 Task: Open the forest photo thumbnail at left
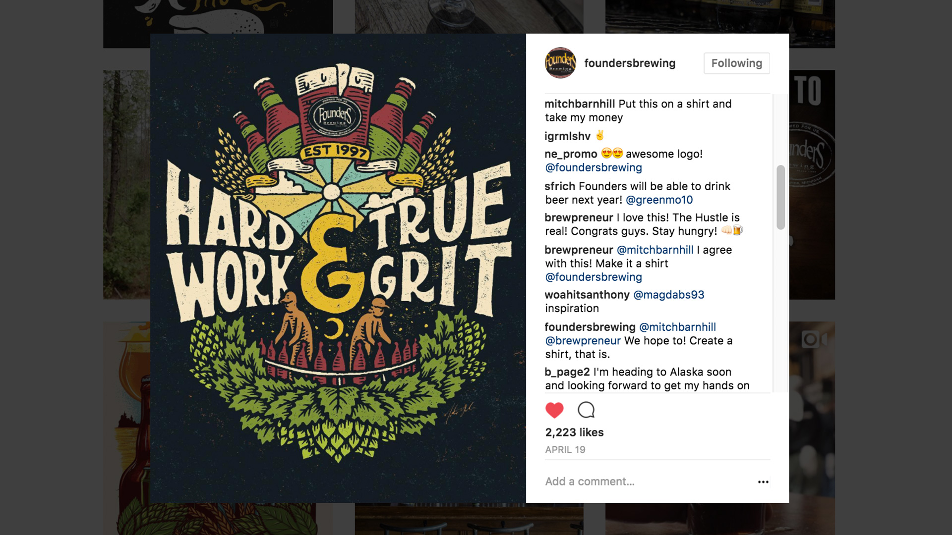pos(126,184)
